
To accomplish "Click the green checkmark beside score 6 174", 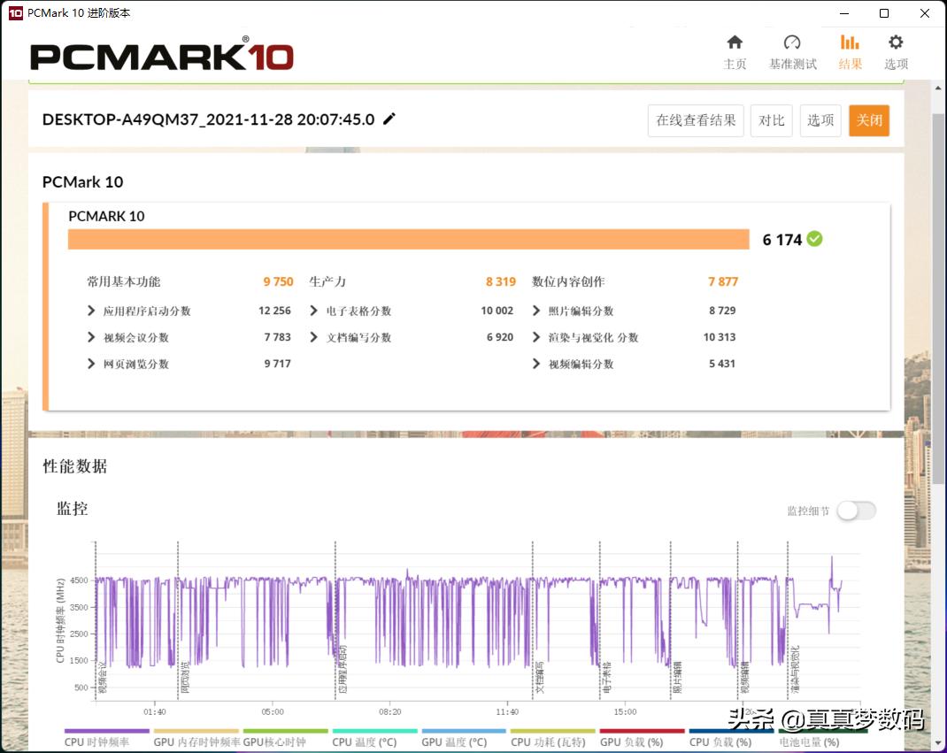I will tap(814, 239).
